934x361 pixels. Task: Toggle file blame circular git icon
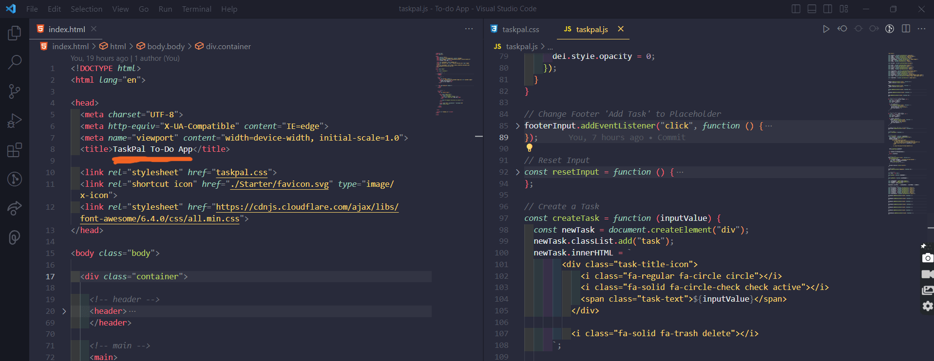click(x=890, y=29)
